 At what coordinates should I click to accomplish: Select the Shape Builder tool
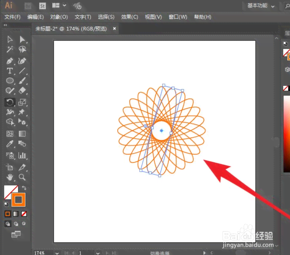[x=10, y=122]
